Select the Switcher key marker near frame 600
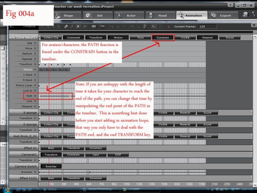The height and width of the screenshot is (193, 257). (x=90, y=172)
